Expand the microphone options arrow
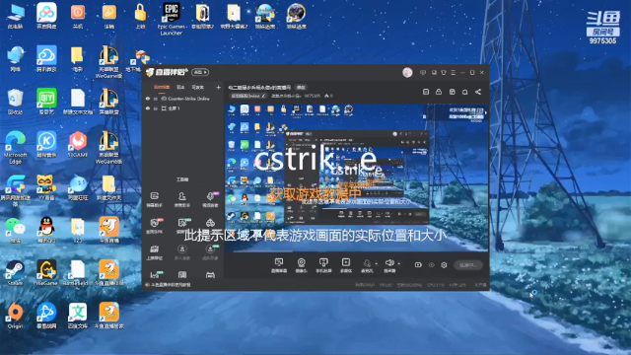The width and height of the screenshot is (631, 355). tap(377, 264)
